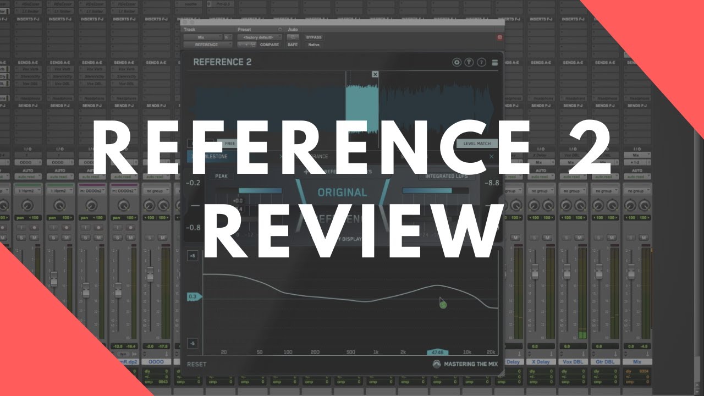Select the OOOO track name in mixer

(156, 362)
